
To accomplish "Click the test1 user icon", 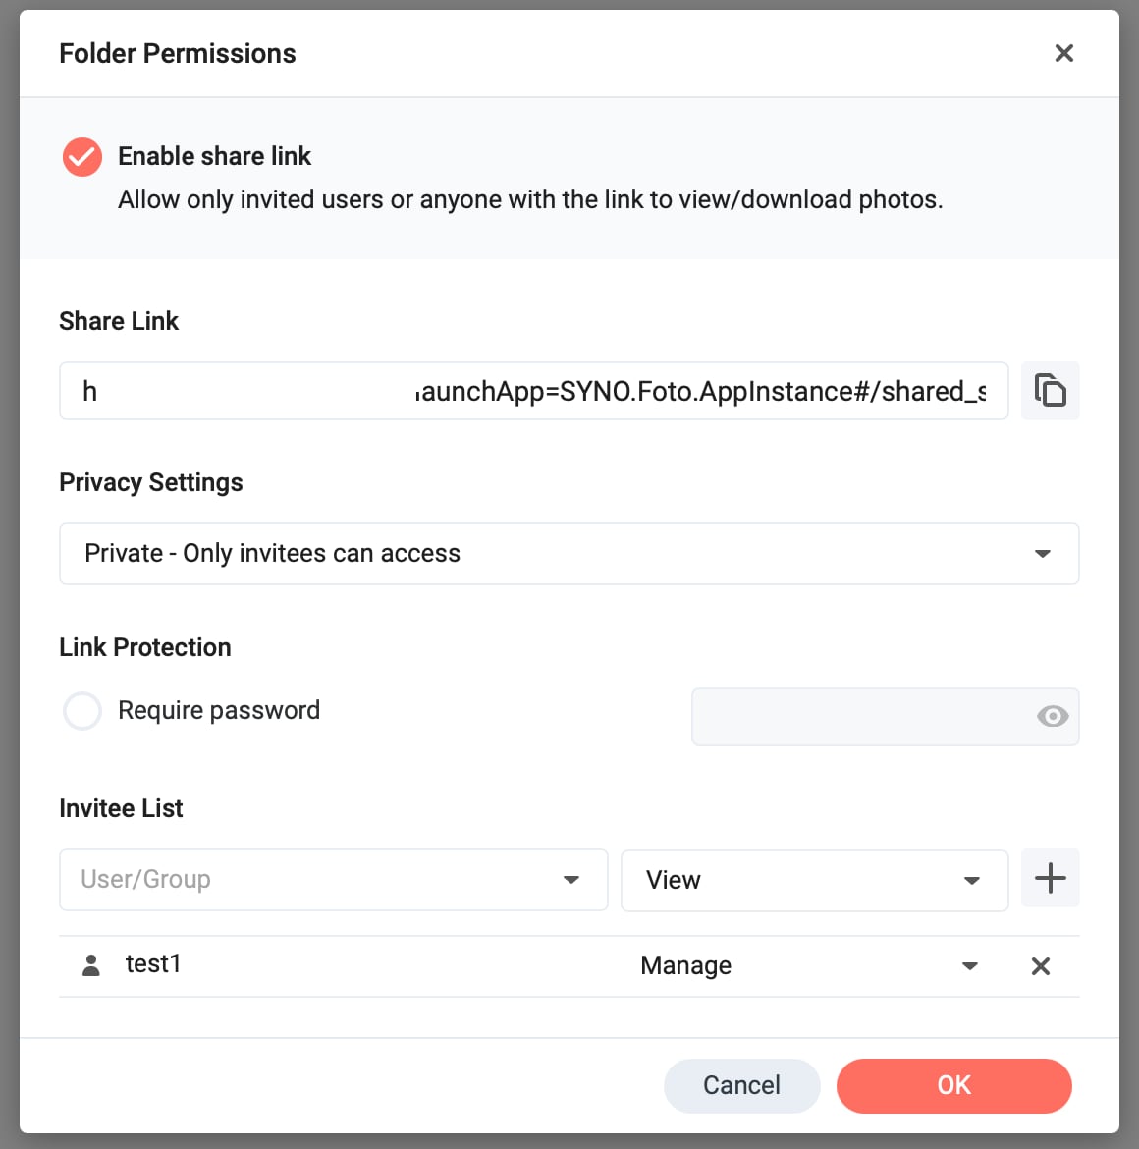I will tap(91, 965).
